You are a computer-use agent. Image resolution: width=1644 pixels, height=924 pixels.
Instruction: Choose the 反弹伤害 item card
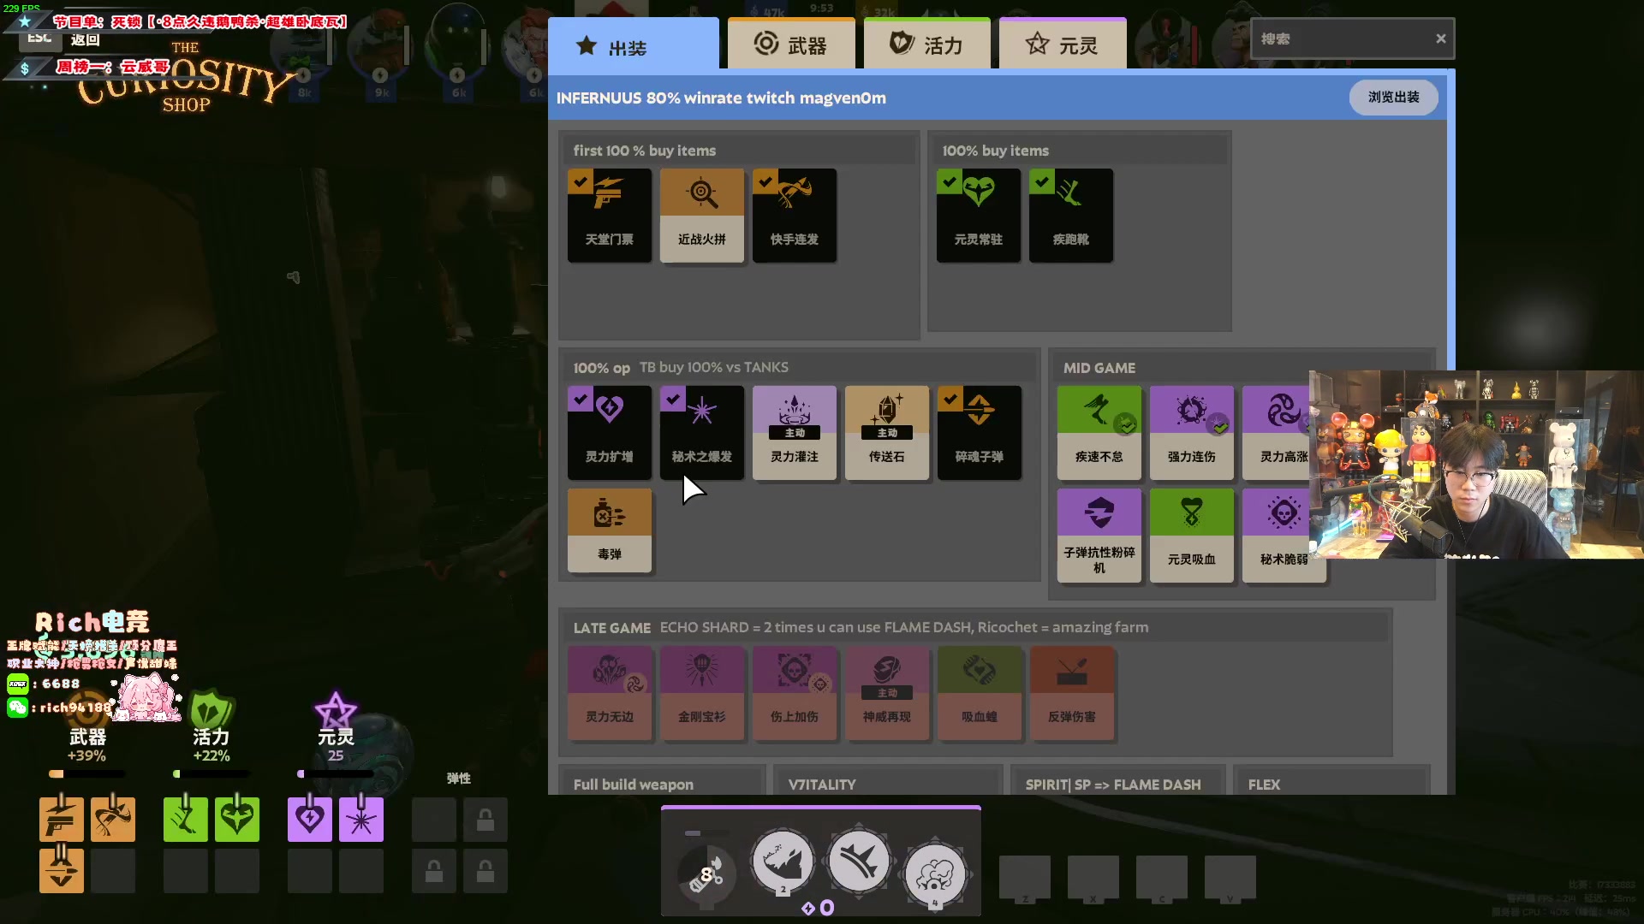(x=1071, y=692)
